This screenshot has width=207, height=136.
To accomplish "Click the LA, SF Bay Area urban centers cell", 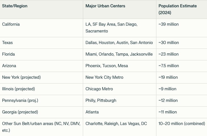I will click(111, 28).
